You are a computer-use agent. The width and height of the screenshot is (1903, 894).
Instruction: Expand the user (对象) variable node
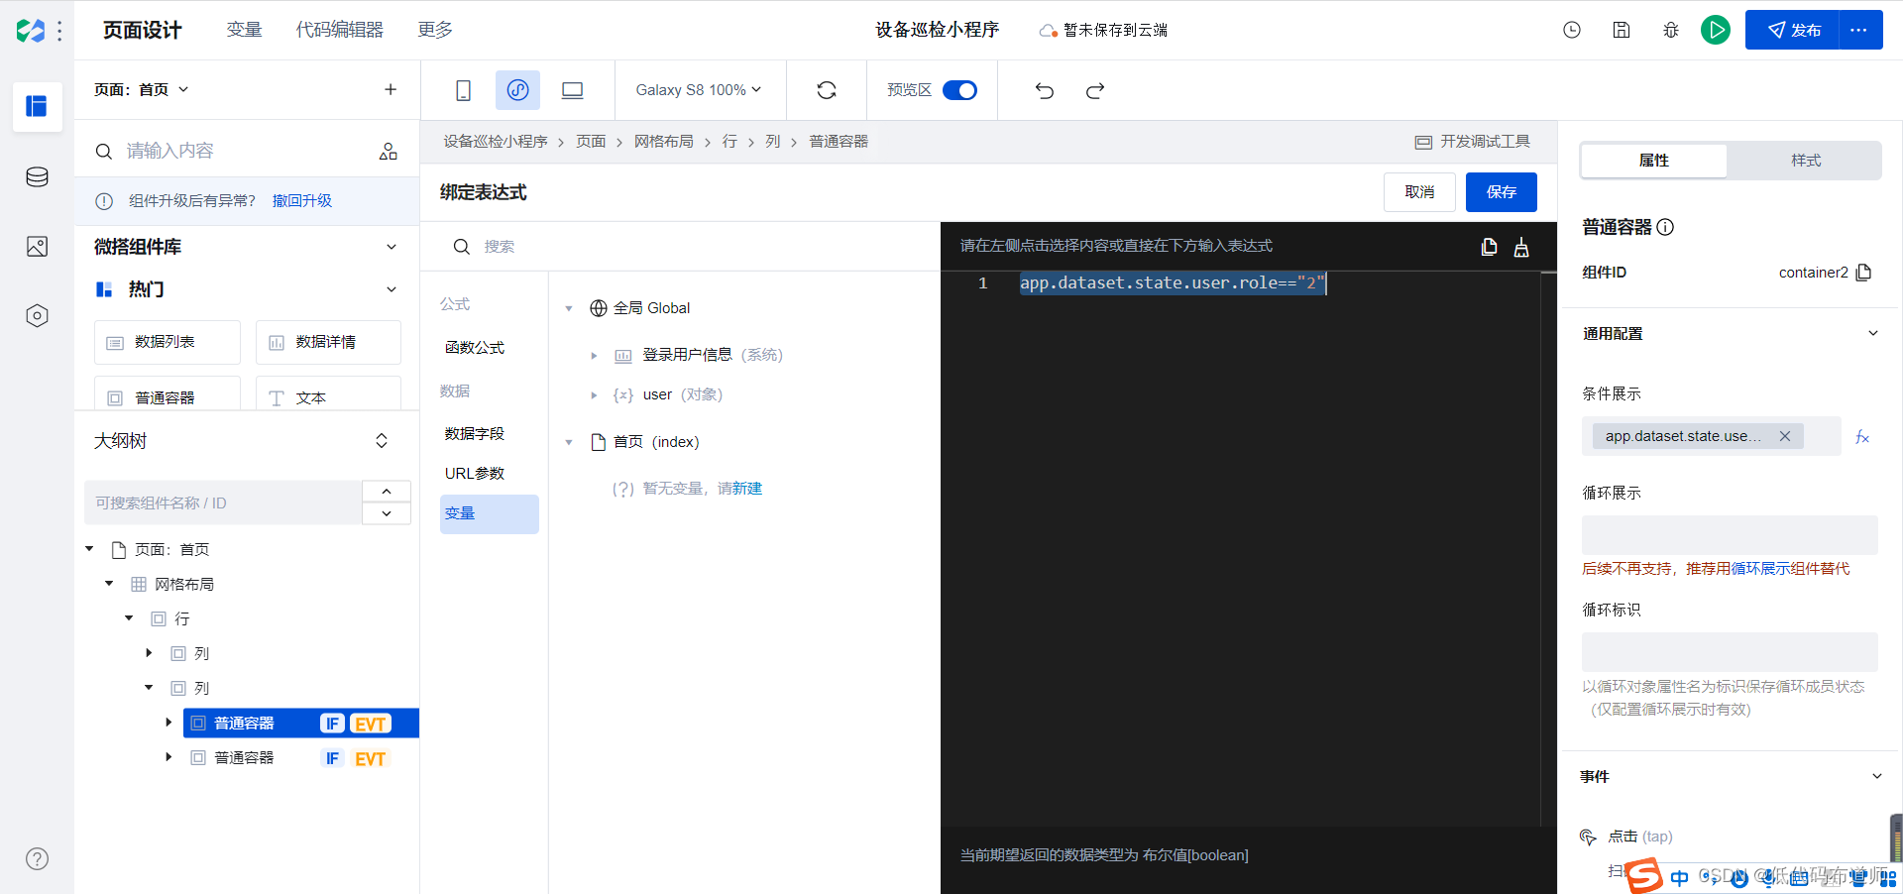pos(594,394)
